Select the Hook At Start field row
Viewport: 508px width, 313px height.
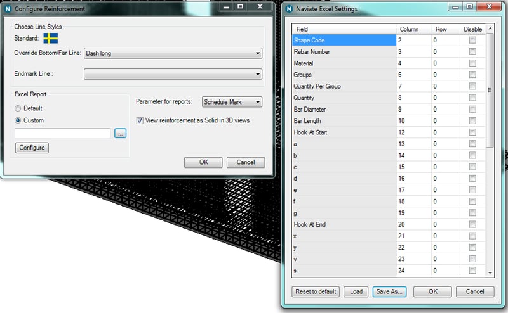tap(344, 132)
